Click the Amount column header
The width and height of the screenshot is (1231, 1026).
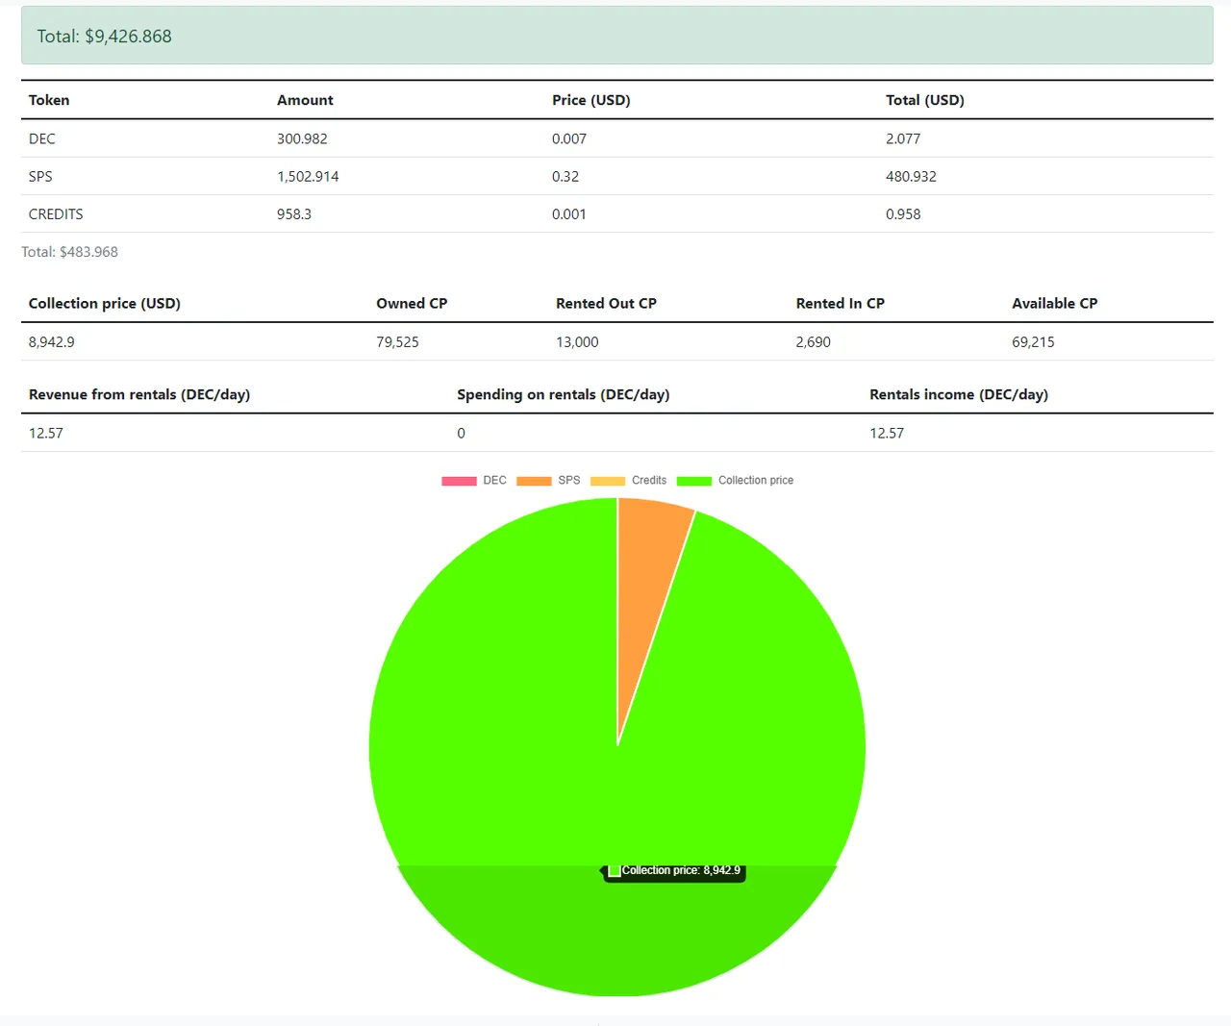(x=305, y=100)
